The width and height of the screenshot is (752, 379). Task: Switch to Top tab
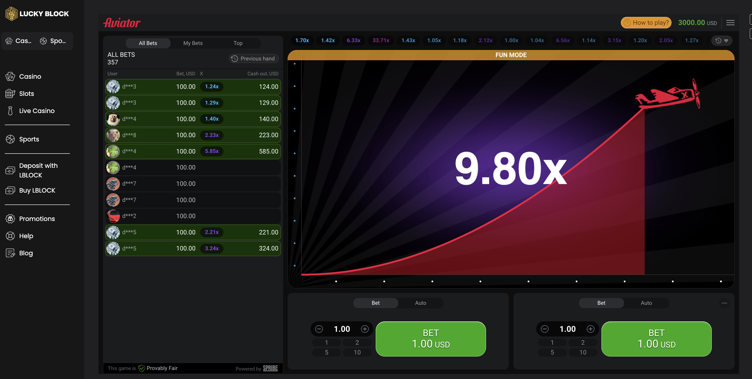point(238,43)
